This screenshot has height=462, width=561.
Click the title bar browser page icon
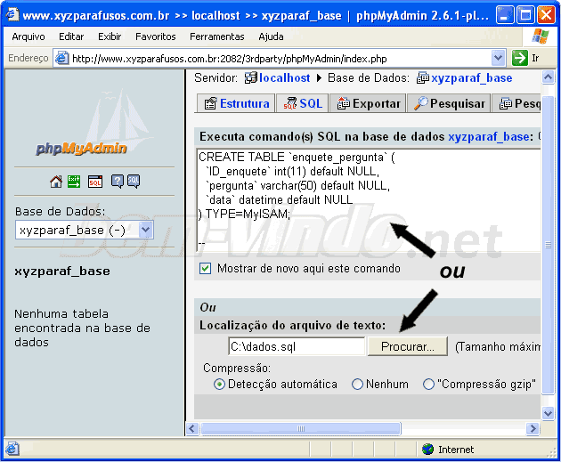pyautogui.click(x=12, y=15)
